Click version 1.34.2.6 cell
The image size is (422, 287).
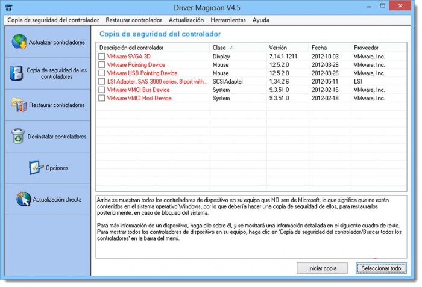(x=279, y=81)
